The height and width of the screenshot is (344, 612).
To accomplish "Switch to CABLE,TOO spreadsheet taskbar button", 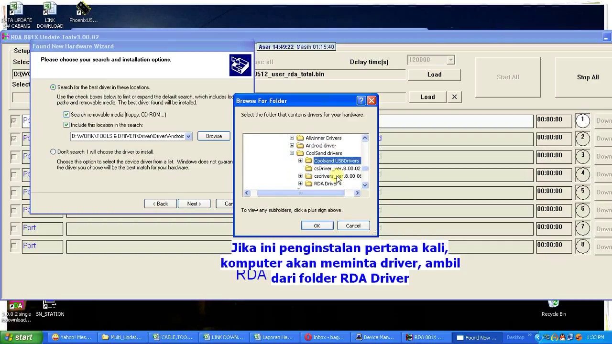I will pos(174,337).
